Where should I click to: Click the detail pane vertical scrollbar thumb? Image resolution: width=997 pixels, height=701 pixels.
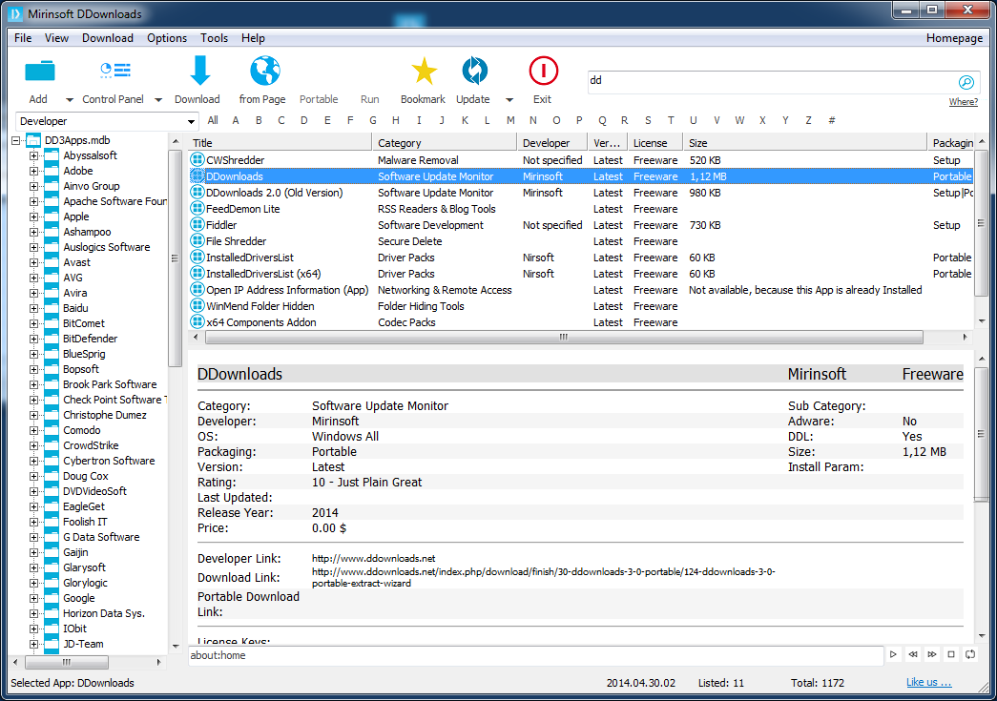tap(981, 433)
